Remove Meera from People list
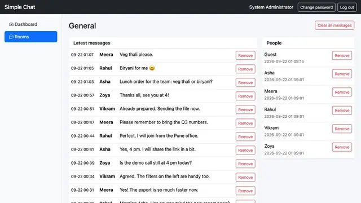 coord(342,92)
